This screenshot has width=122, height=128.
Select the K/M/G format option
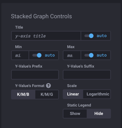tap(47, 94)
